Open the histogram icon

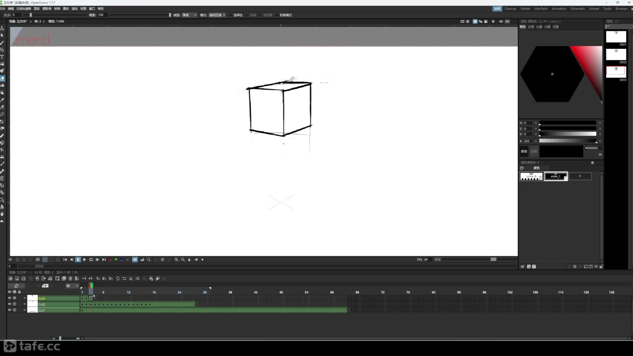(x=142, y=260)
